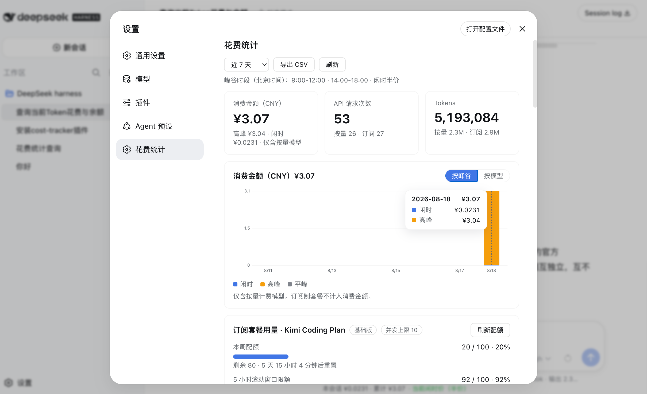Image resolution: width=647 pixels, height=394 pixels.
Task: Click 剩余 80 reset countdown text
Action: (285, 365)
